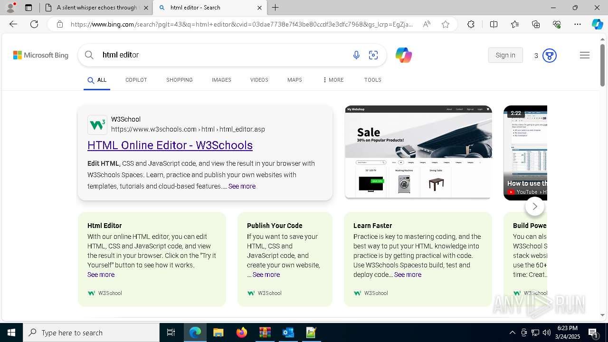The image size is (608, 342).
Task: Switch to SHOPPING search tab
Action: pyautogui.click(x=180, y=80)
